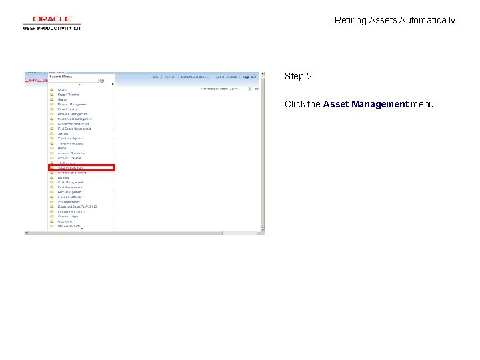Click the menu list scroll-down arrow
The image size is (480, 360).
pyautogui.click(x=81, y=229)
